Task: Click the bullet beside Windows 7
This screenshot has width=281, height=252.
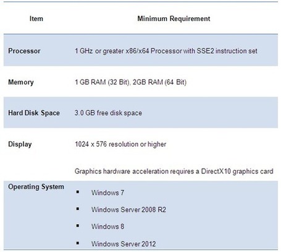Action: point(78,192)
